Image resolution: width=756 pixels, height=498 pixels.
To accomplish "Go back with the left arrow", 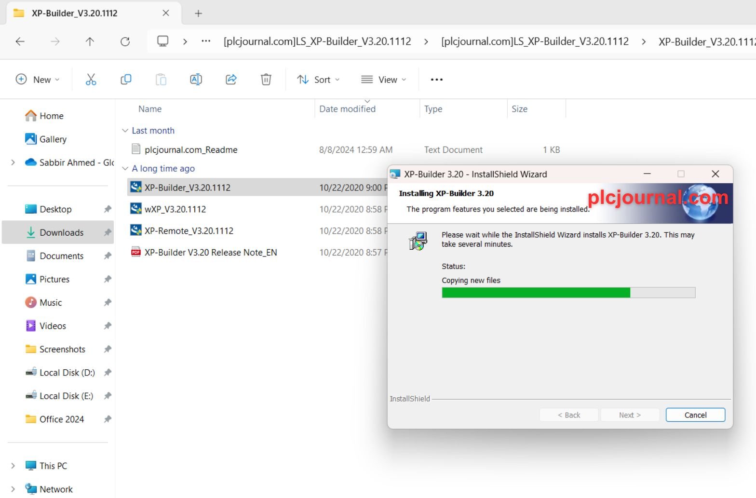I will coord(20,41).
